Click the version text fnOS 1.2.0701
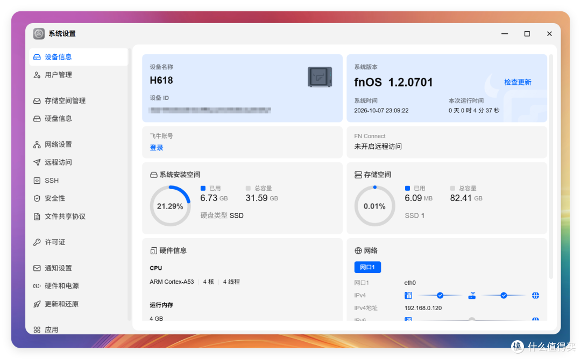Viewport: 581px width, 359px height. click(393, 82)
